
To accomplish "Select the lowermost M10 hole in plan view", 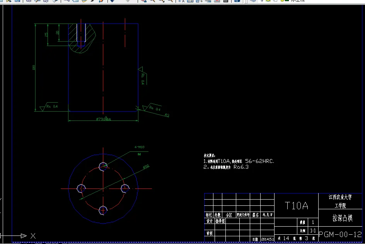I will click(x=103, y=210).
